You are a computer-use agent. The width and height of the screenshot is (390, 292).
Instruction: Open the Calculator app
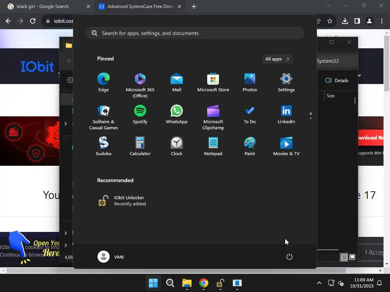click(140, 146)
